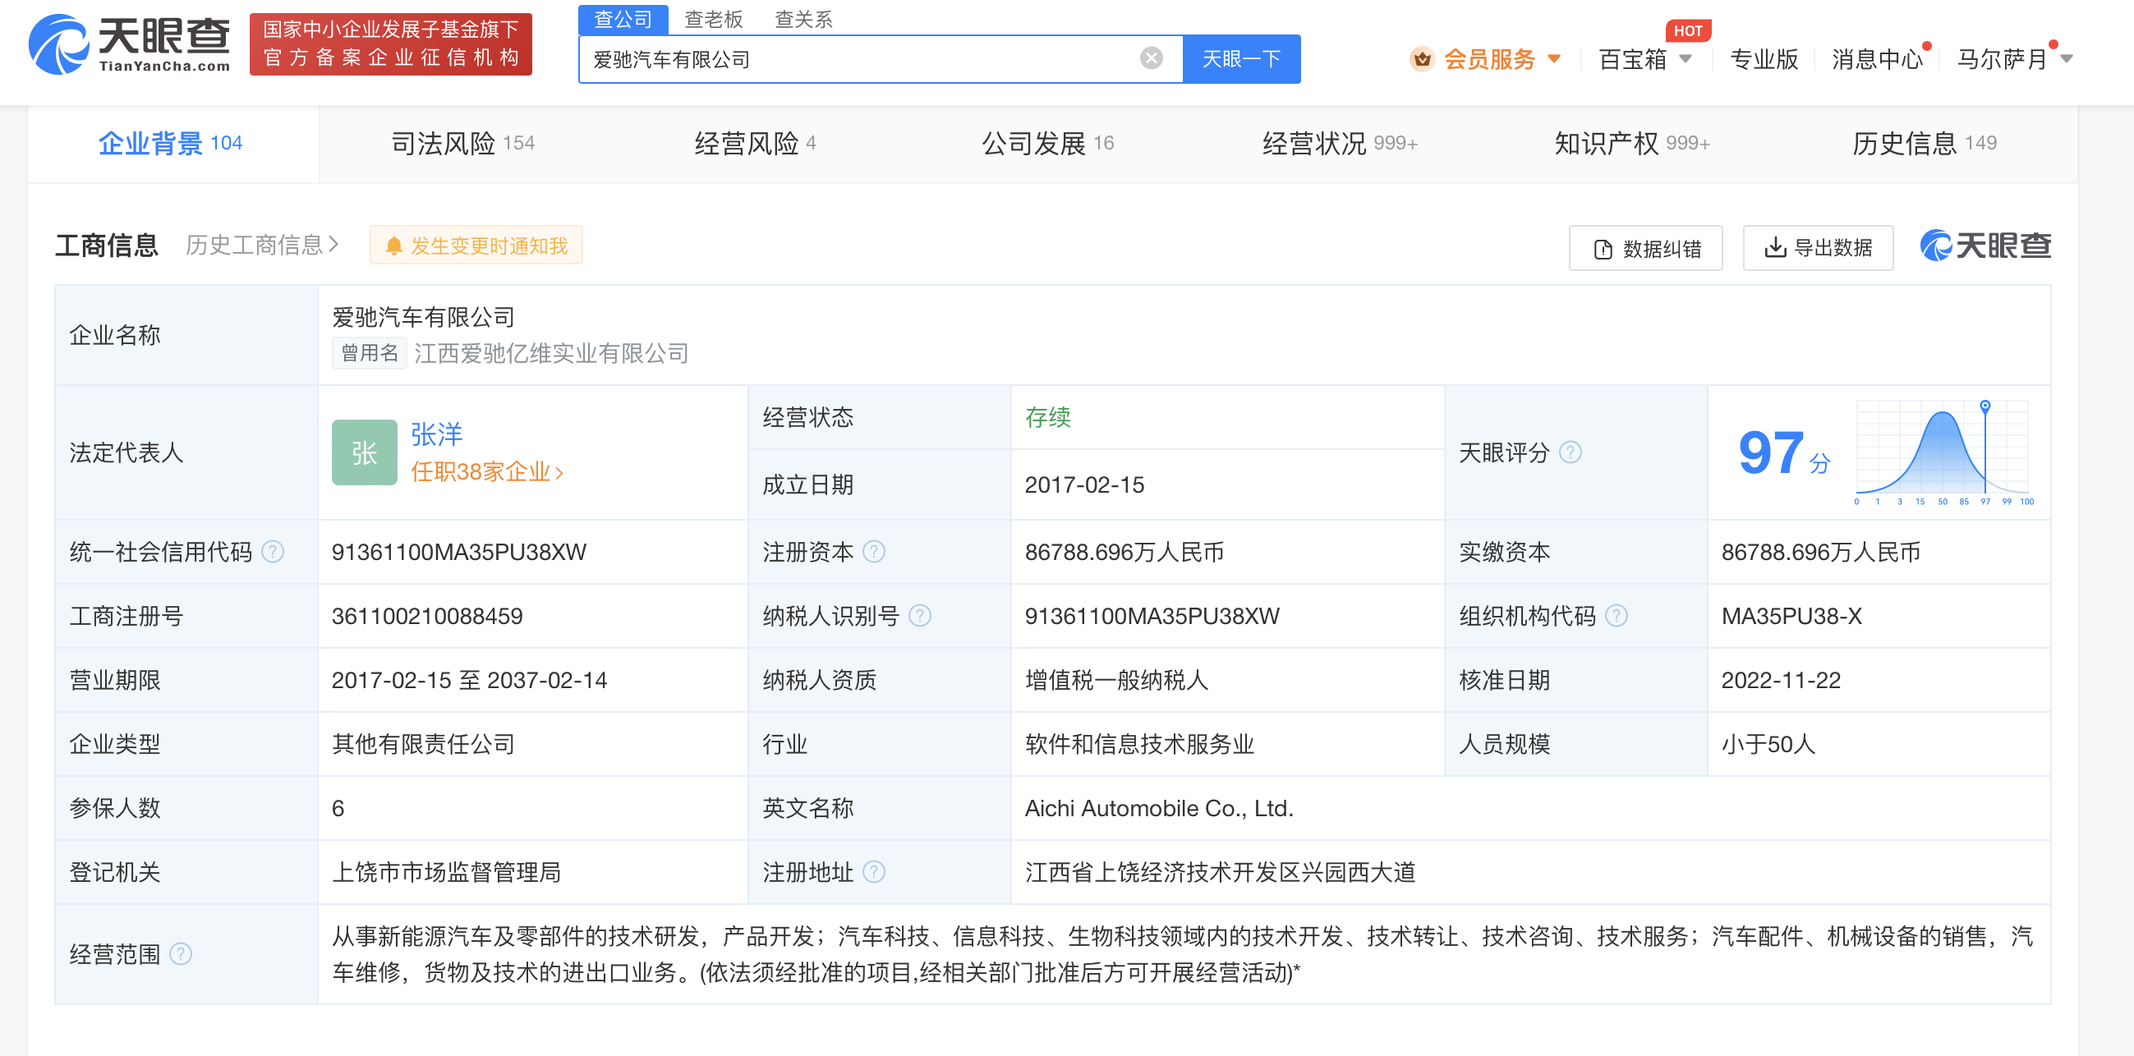This screenshot has width=2134, height=1056.
Task: Click the 导出数据 download icon
Action: pos(1774,247)
